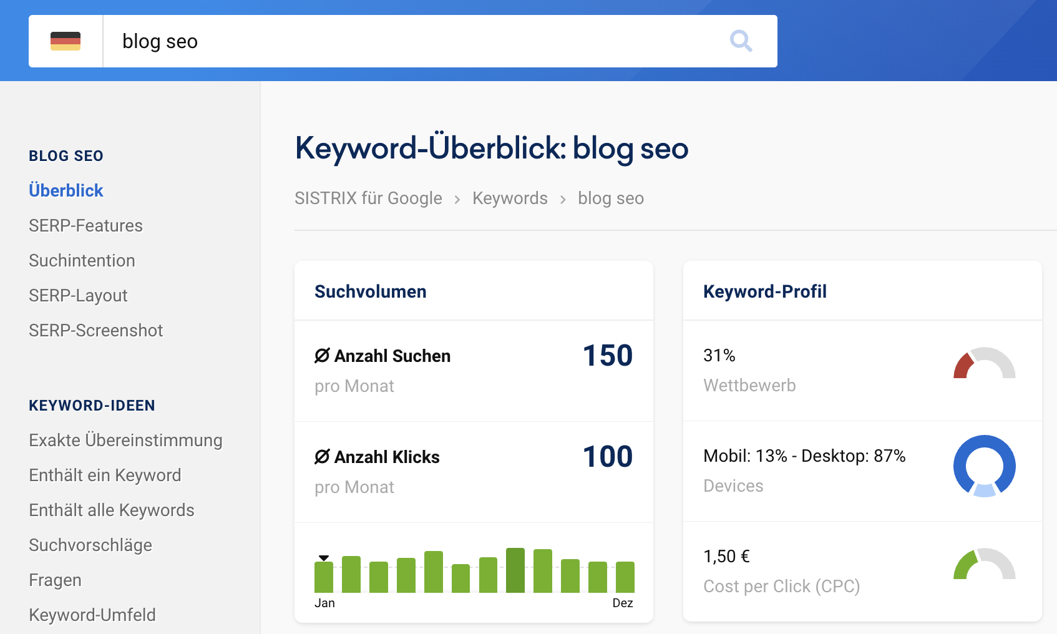The width and height of the screenshot is (1057, 634).
Task: Select Exakte Übereinstimmung keyword idea
Action: click(x=125, y=440)
